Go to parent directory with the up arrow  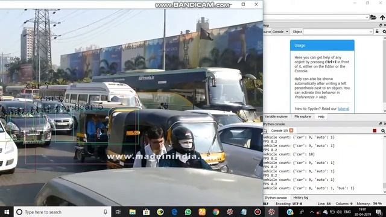(x=382, y=17)
